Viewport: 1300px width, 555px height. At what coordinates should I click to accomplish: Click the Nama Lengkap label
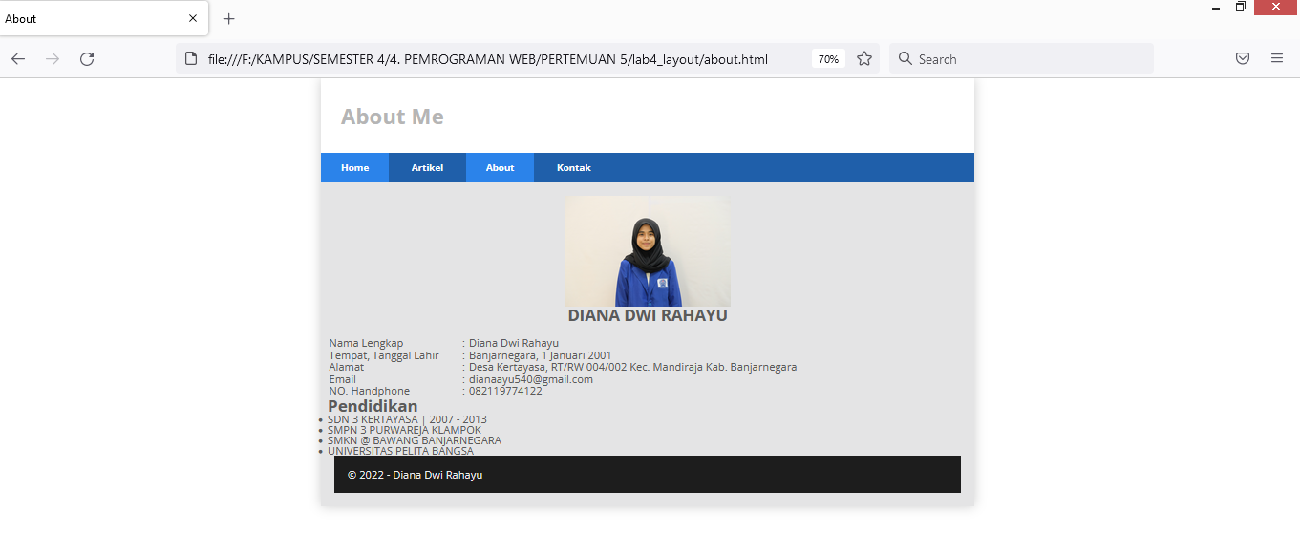click(366, 343)
